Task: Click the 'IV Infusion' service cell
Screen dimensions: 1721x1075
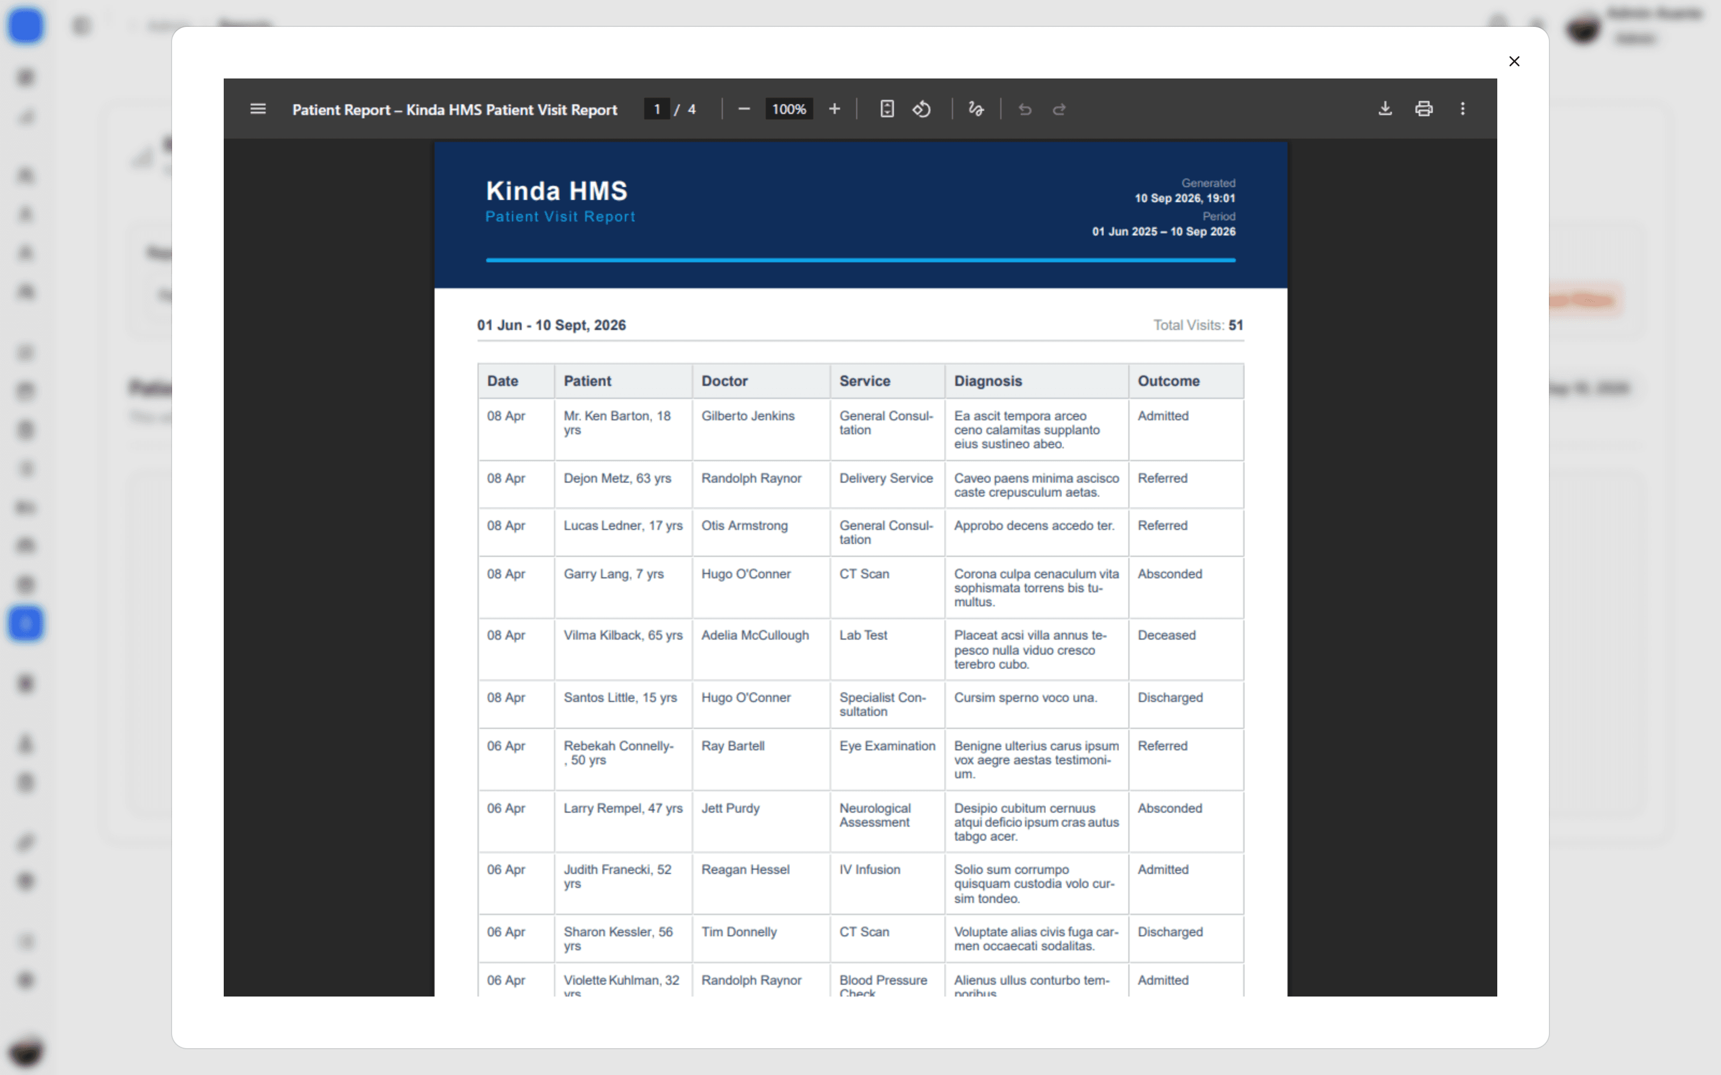Action: [x=887, y=884]
